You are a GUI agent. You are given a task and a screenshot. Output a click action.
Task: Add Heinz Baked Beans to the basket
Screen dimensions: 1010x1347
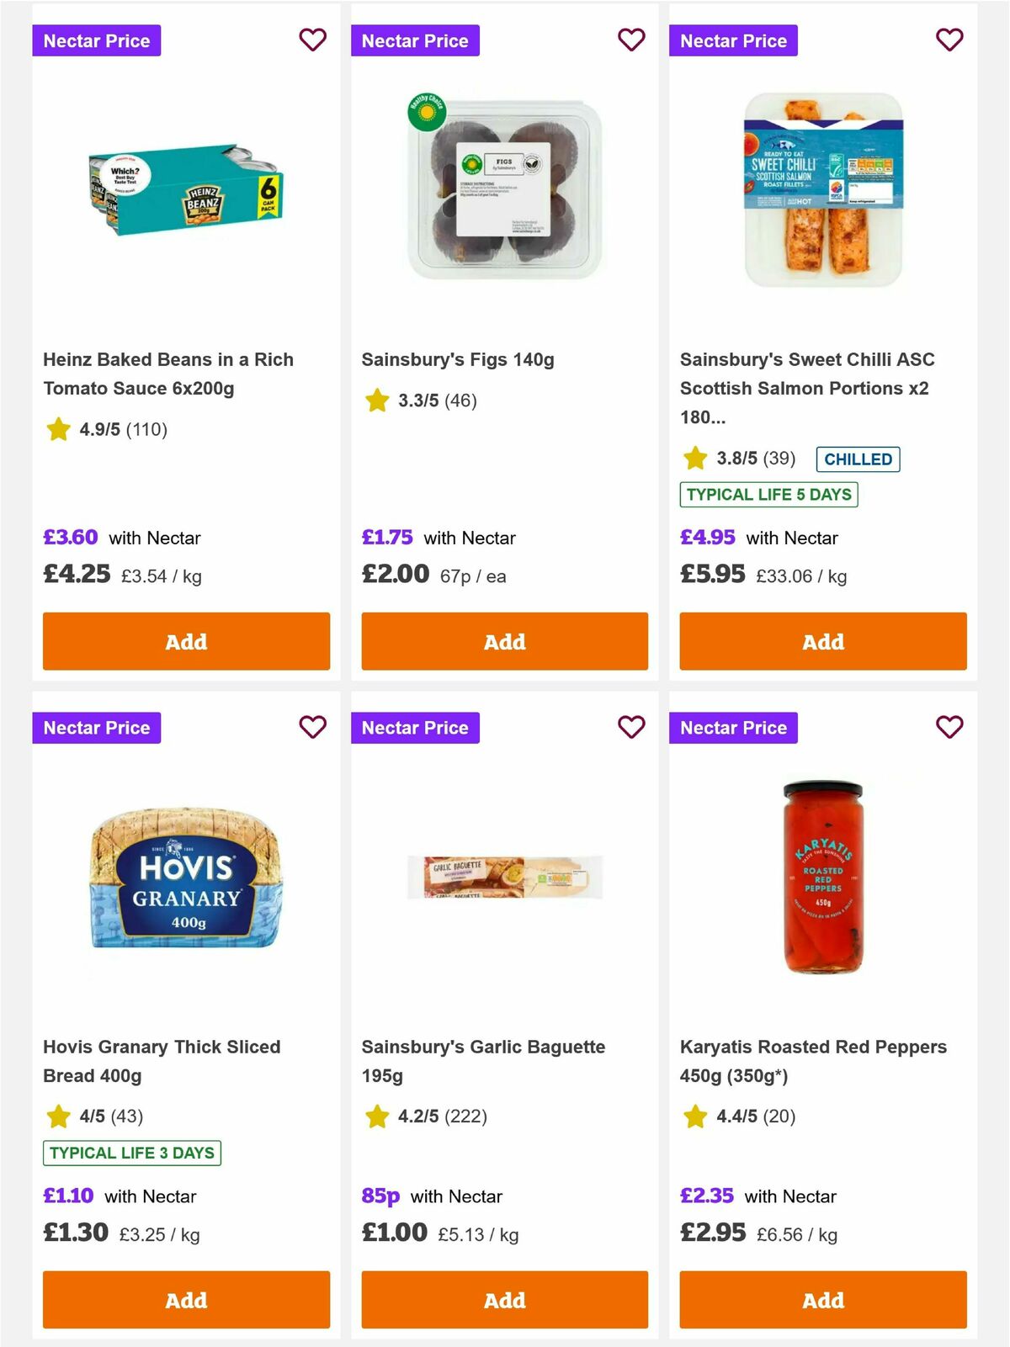(186, 641)
